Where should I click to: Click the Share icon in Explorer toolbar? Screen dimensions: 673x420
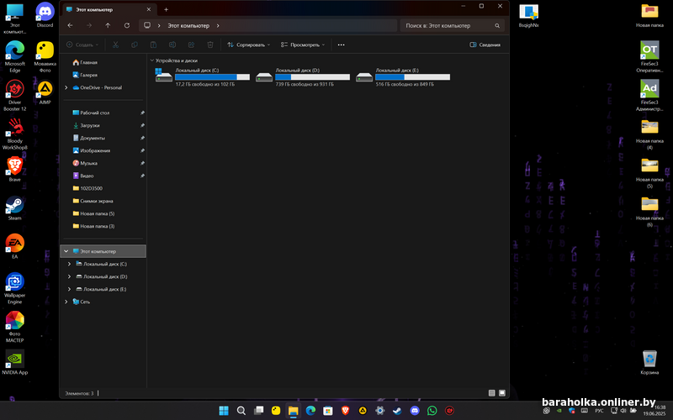tap(191, 45)
